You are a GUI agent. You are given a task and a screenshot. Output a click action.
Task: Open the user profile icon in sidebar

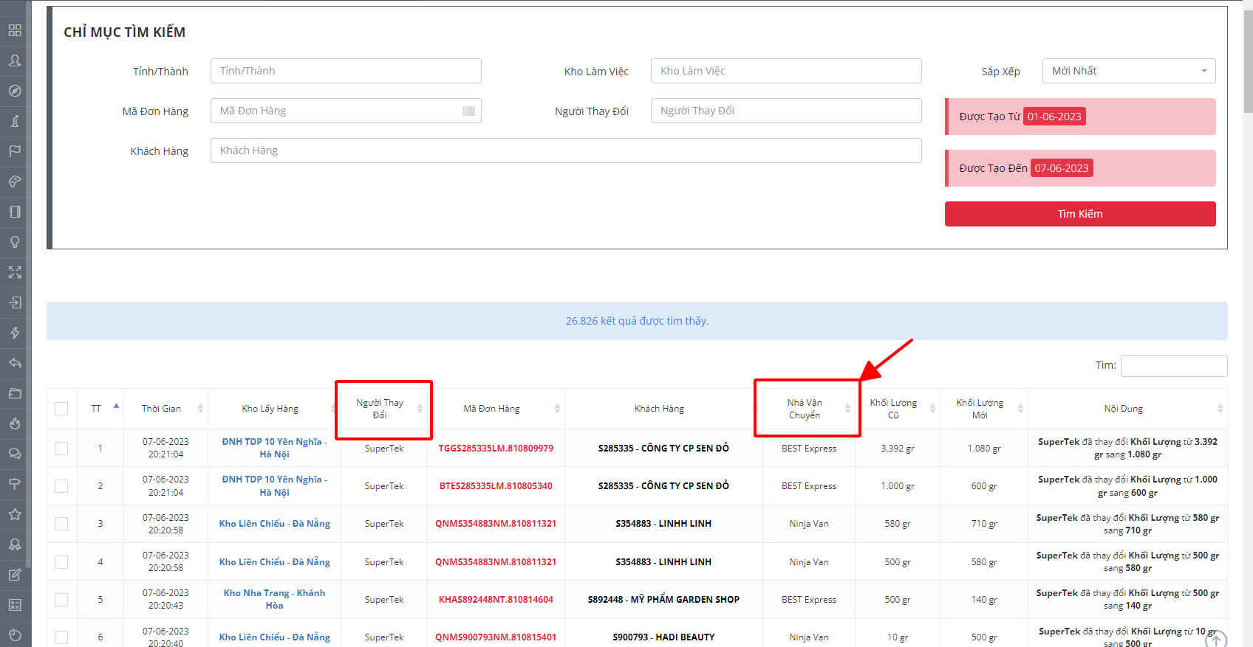(x=15, y=60)
